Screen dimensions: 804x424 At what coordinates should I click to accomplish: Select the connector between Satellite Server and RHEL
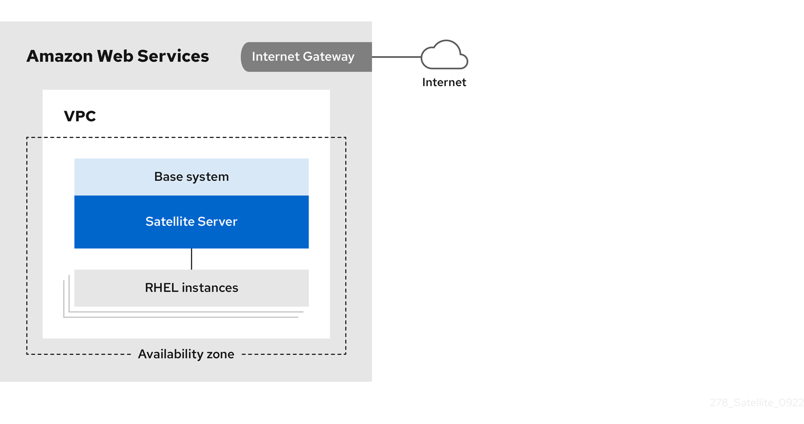click(x=191, y=259)
